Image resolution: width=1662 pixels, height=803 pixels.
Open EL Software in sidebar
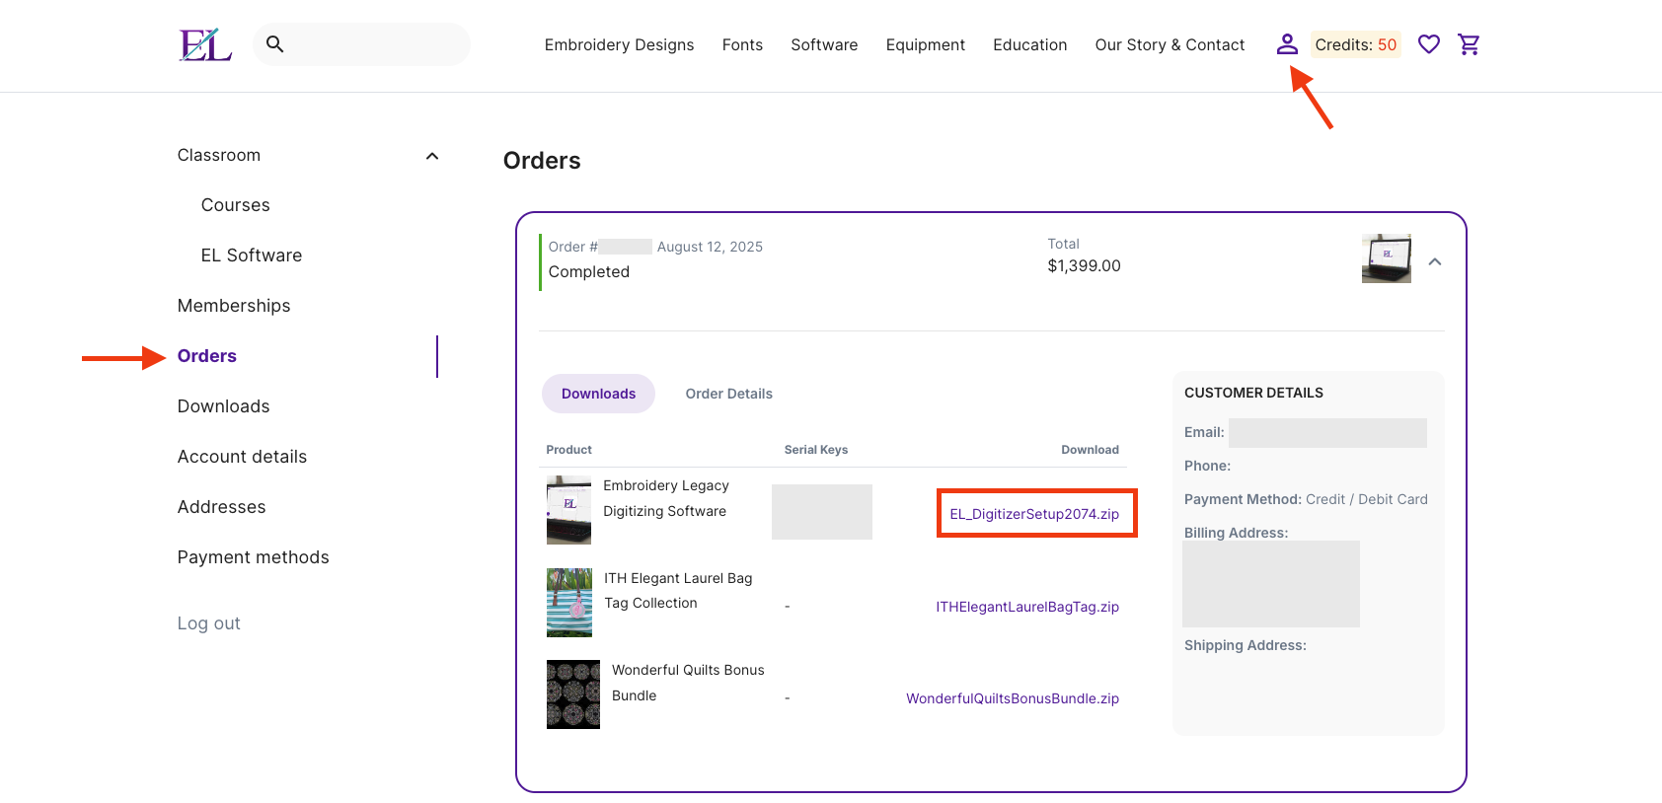(x=252, y=255)
